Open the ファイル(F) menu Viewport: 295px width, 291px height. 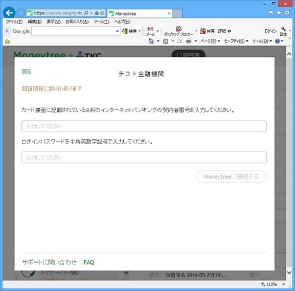coord(14,21)
